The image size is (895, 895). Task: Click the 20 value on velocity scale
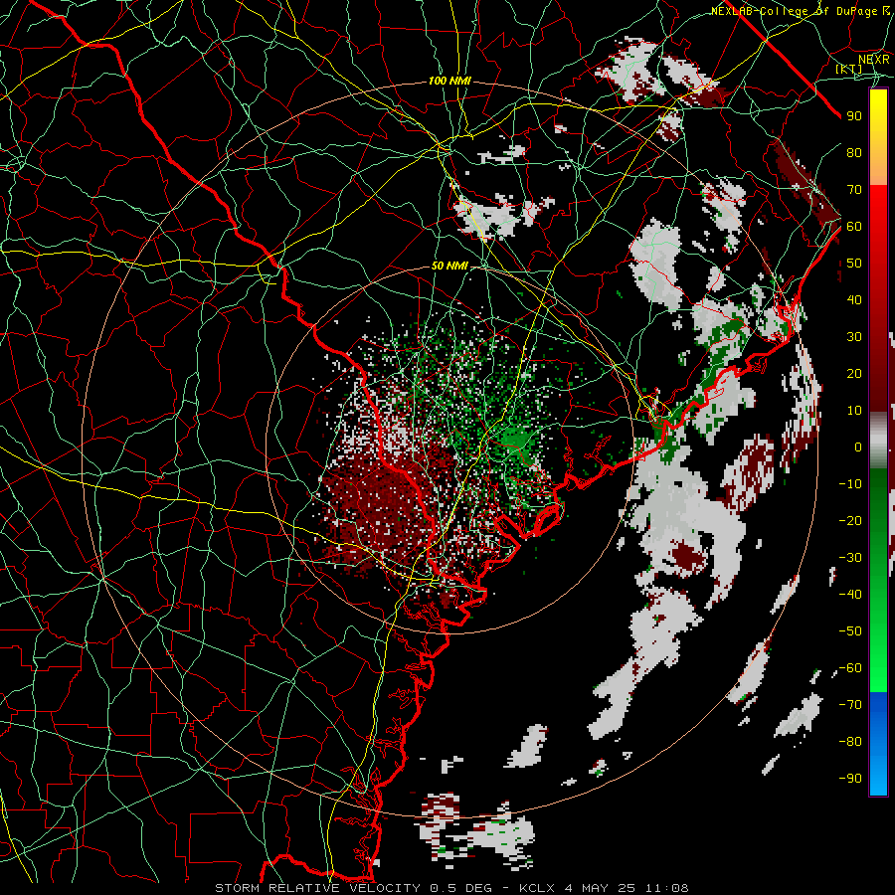click(854, 374)
